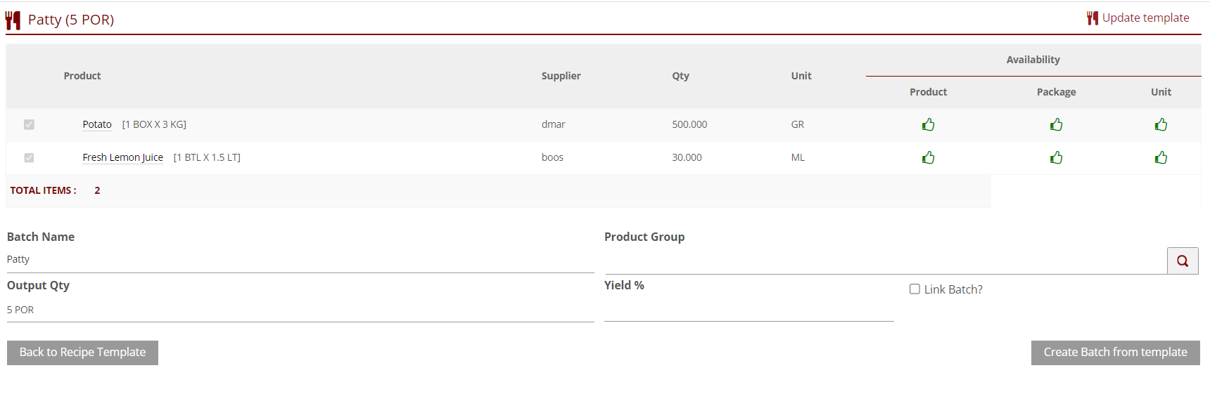Focus the Batch Name input field

pyautogui.click(x=300, y=260)
